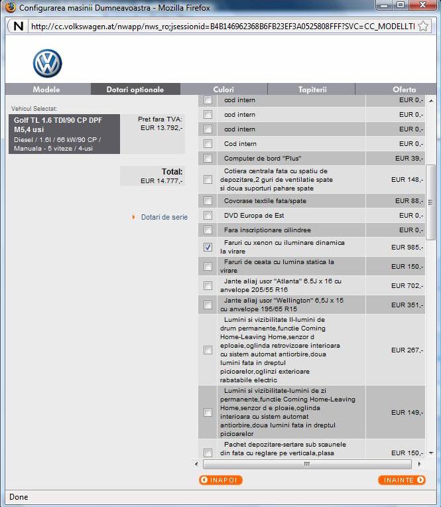Image resolution: width=441 pixels, height=507 pixels.
Task: Click the EUR 148,- price
Action: [x=407, y=180]
